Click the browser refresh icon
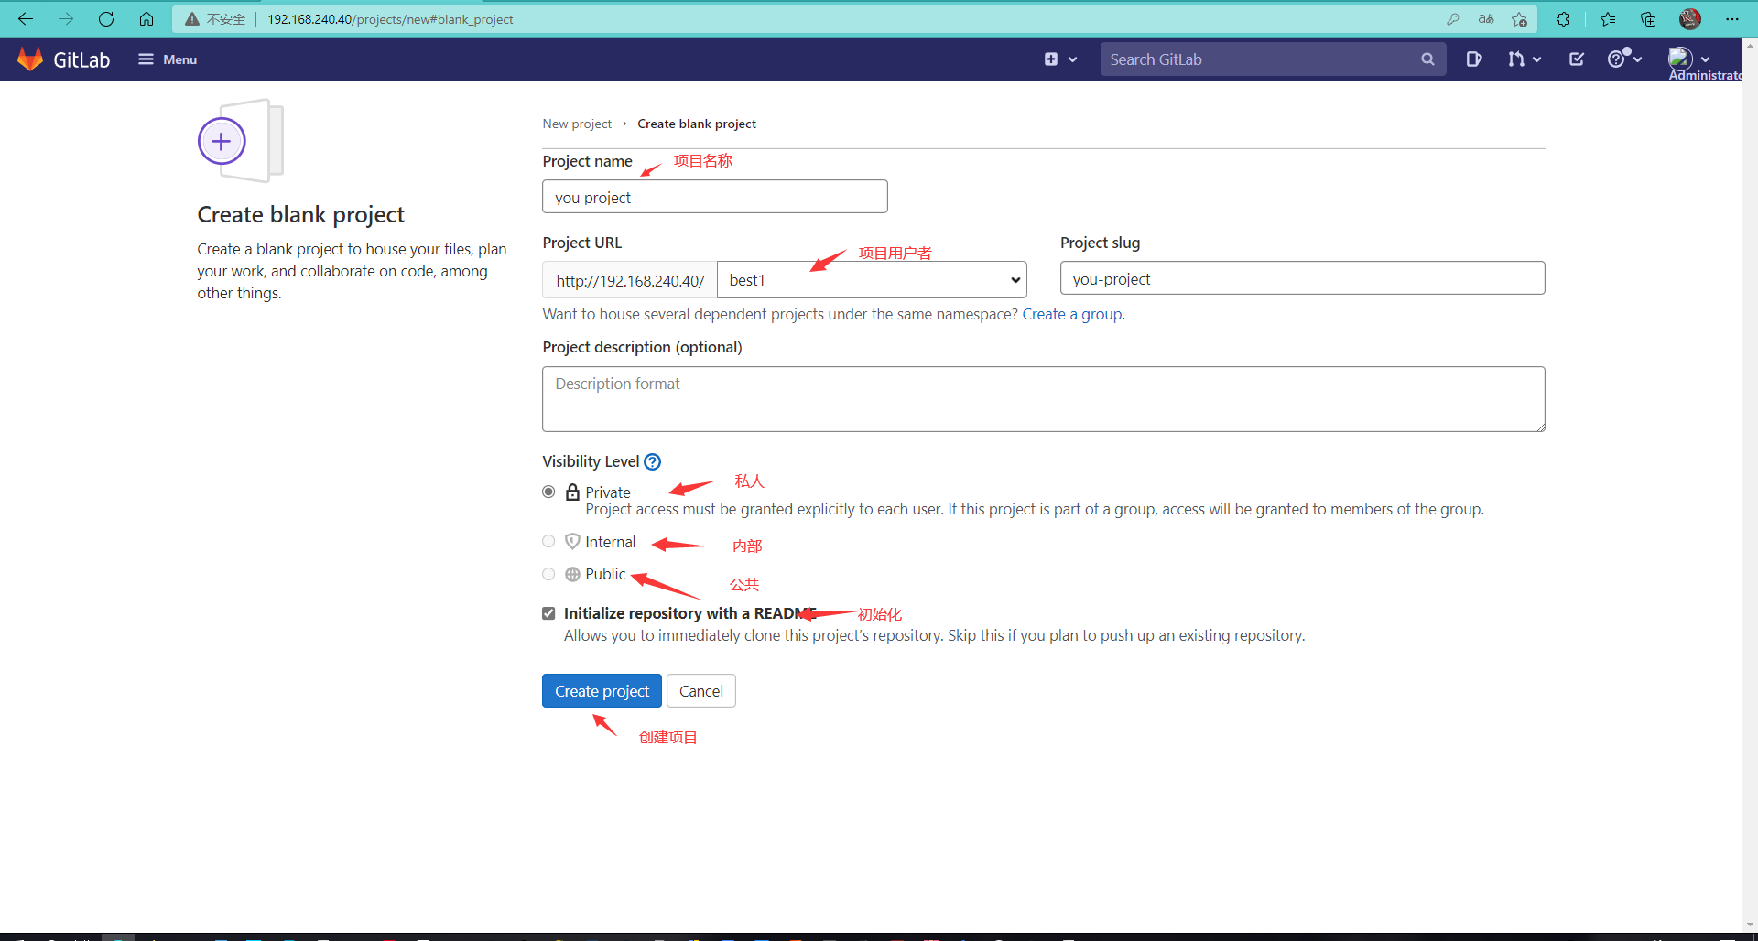This screenshot has width=1758, height=941. click(x=106, y=18)
